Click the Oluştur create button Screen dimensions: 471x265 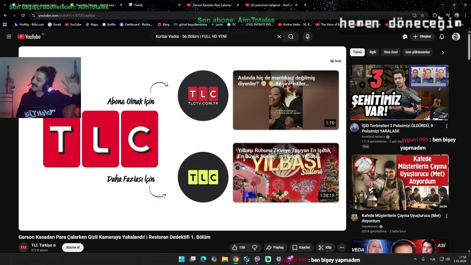coord(422,36)
